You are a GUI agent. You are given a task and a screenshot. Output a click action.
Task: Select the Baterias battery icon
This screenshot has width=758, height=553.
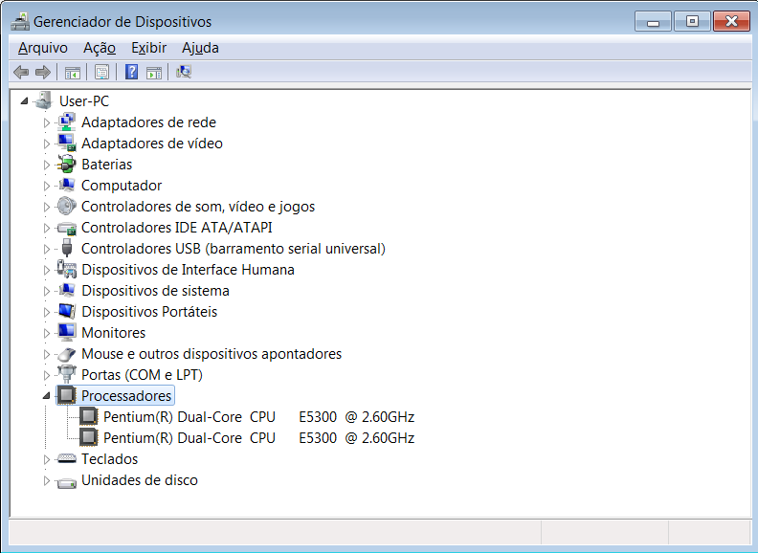click(66, 165)
